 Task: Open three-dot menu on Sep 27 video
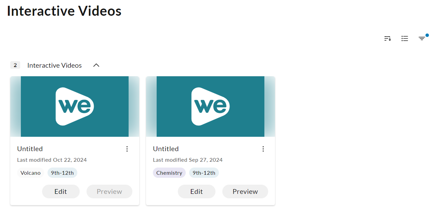point(263,149)
